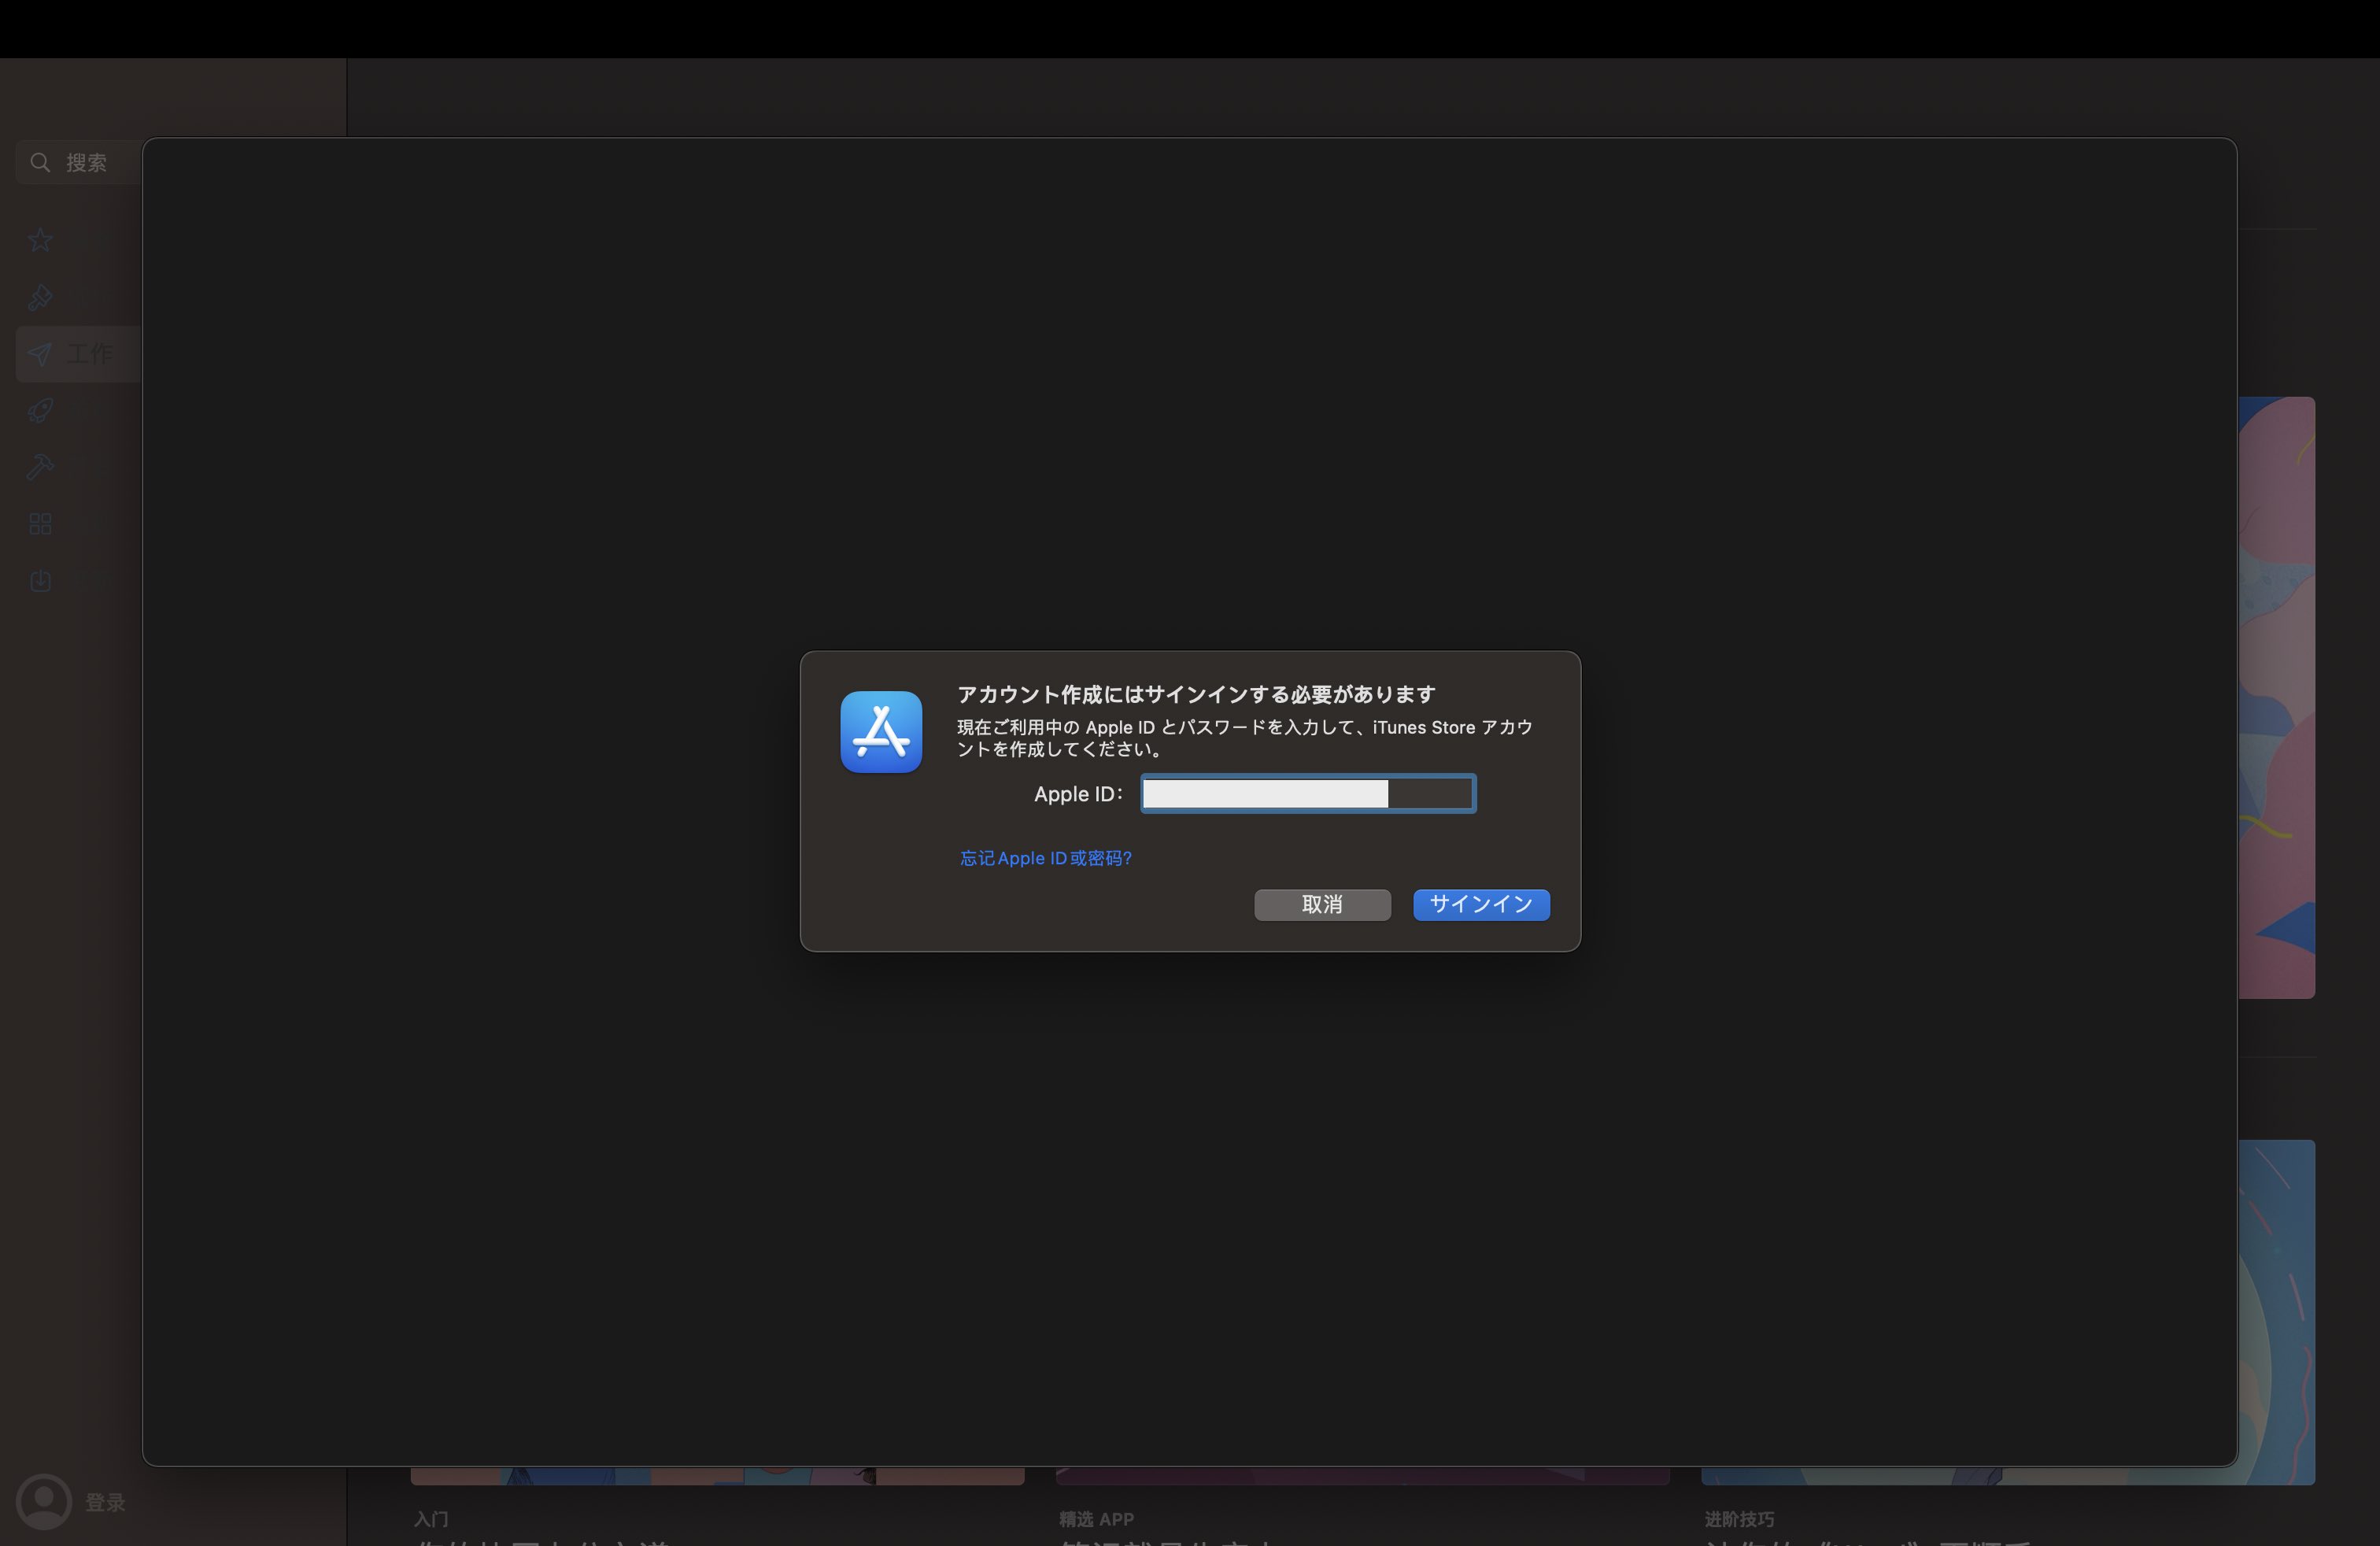The height and width of the screenshot is (1546, 2380).
Task: Click the 忘记 Apple ID 或密码 link
Action: tap(1045, 858)
